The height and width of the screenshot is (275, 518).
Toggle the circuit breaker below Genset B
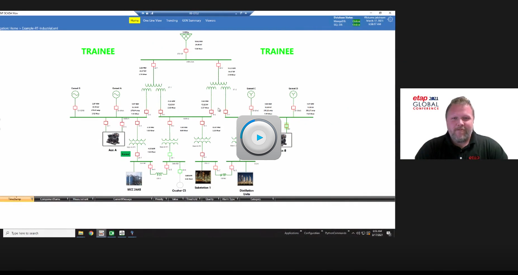[75, 108]
